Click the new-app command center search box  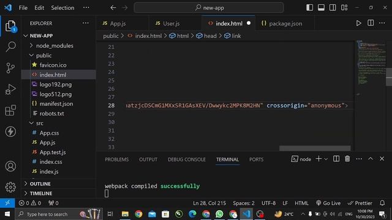coord(209,8)
